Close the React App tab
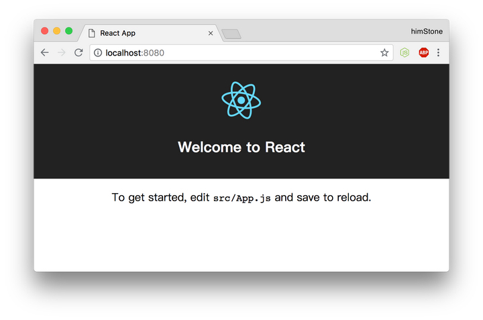Image resolution: width=483 pixels, height=320 pixels. (211, 34)
